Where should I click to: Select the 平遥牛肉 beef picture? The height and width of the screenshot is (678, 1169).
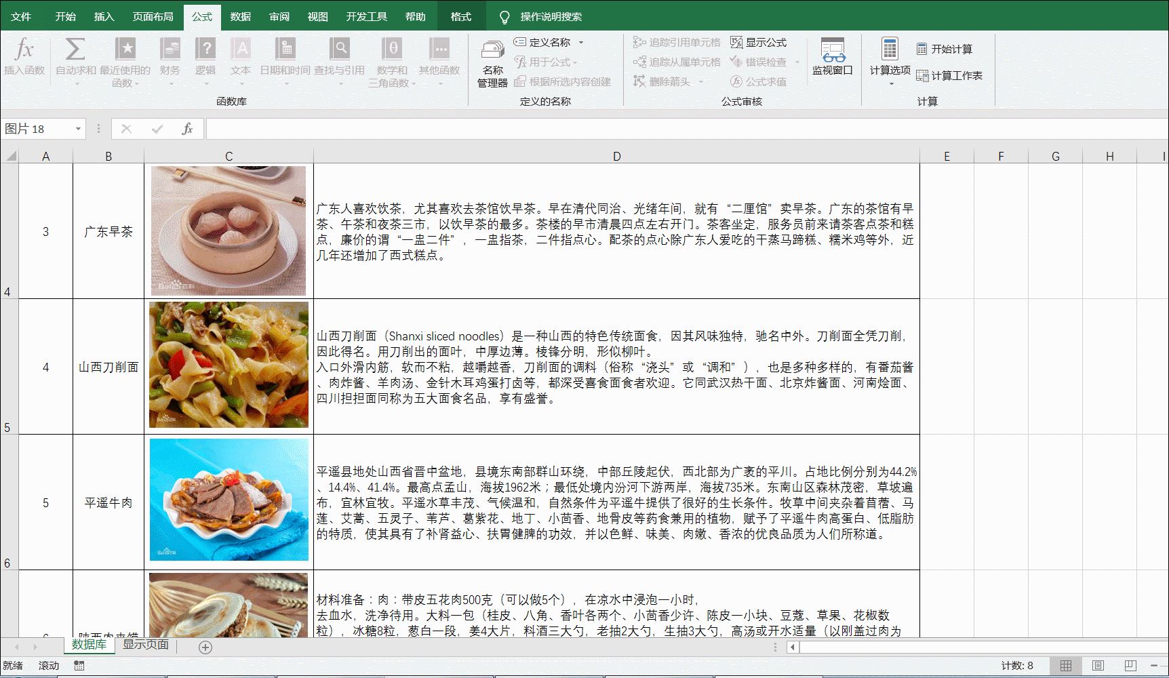pyautogui.click(x=229, y=500)
